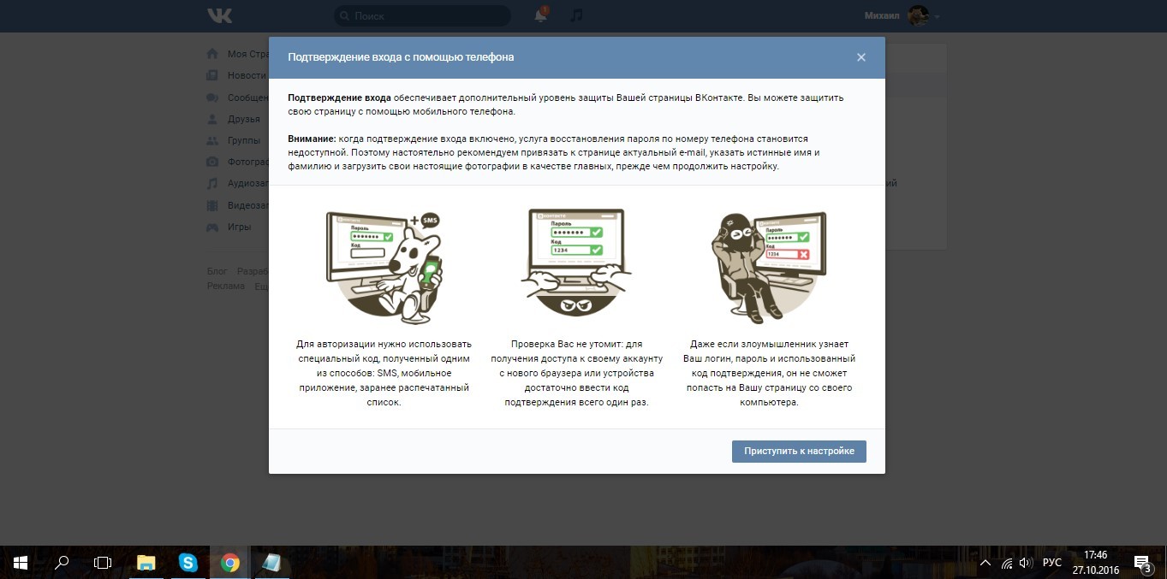Close the phone confirmation dialog
The height and width of the screenshot is (579, 1167).
coord(861,57)
